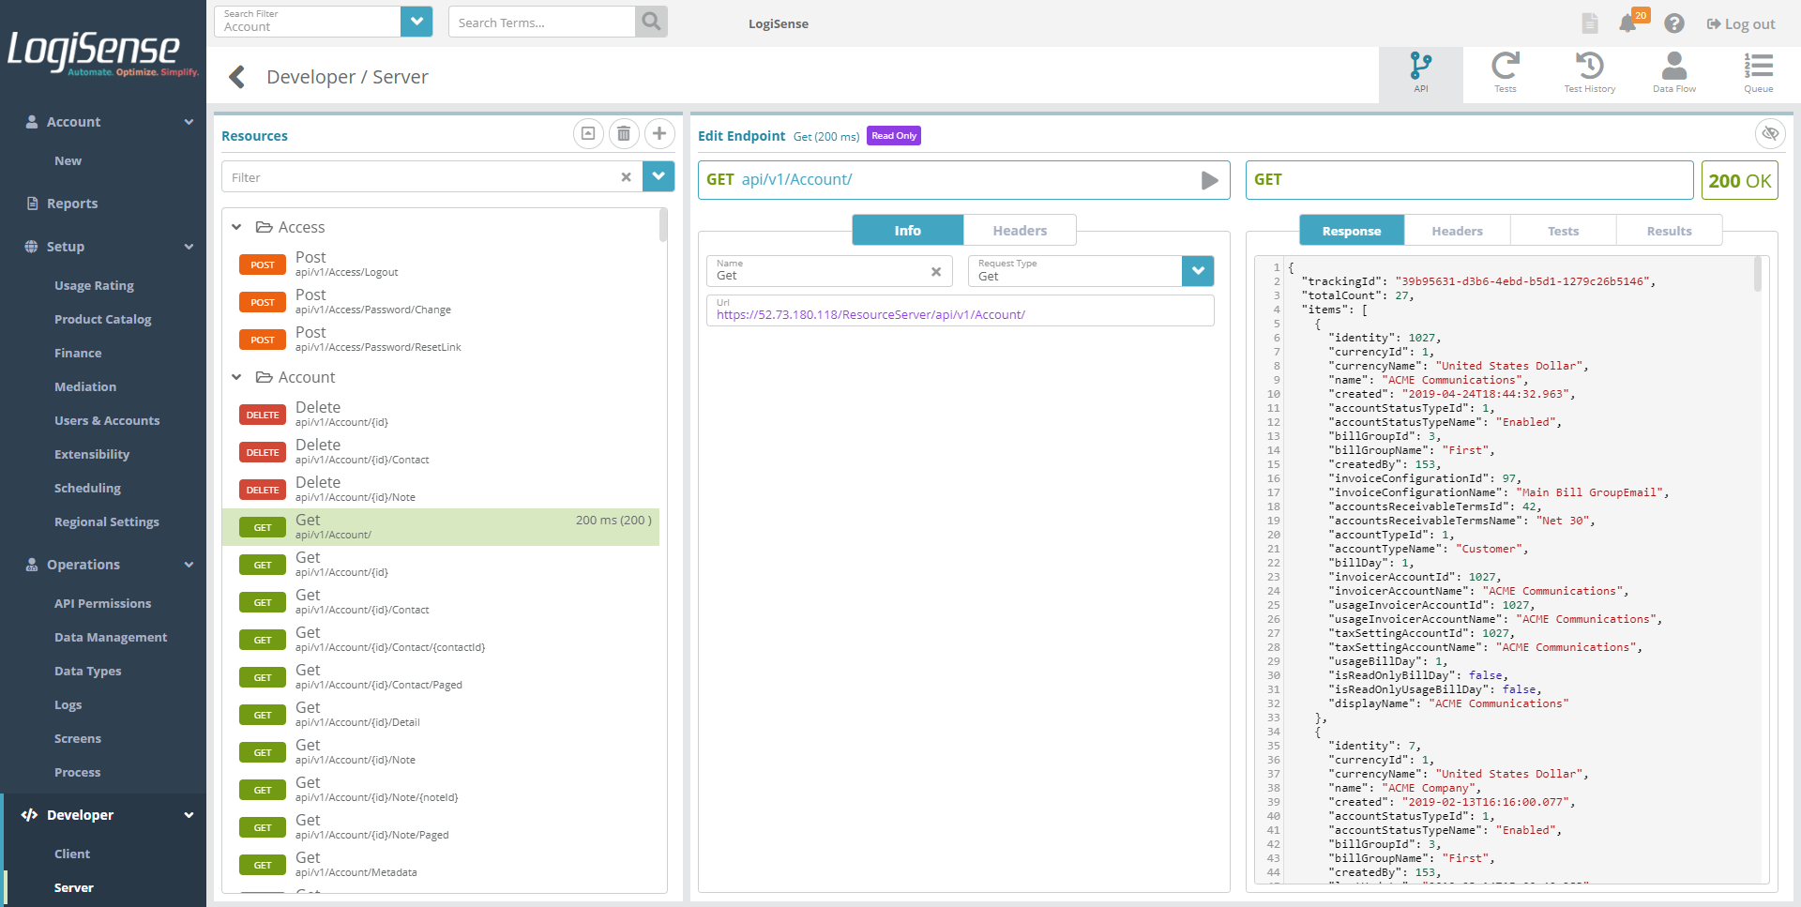
Task: Select Delete api/v1/Account/{id}/Note endpoint
Action: coord(441,490)
